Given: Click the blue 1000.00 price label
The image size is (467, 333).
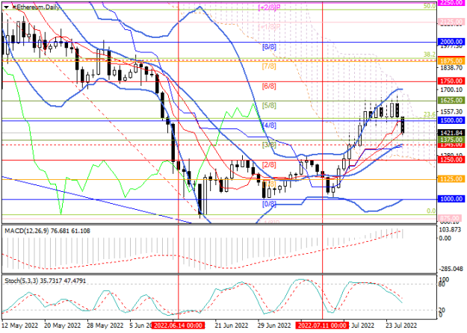Looking at the screenshot, I should point(451,199).
